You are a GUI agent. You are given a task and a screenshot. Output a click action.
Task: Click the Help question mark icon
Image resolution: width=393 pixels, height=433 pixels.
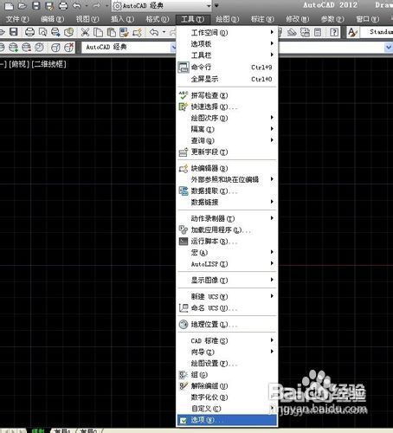[334, 32]
